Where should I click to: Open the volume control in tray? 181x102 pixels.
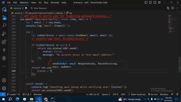point(162,99)
